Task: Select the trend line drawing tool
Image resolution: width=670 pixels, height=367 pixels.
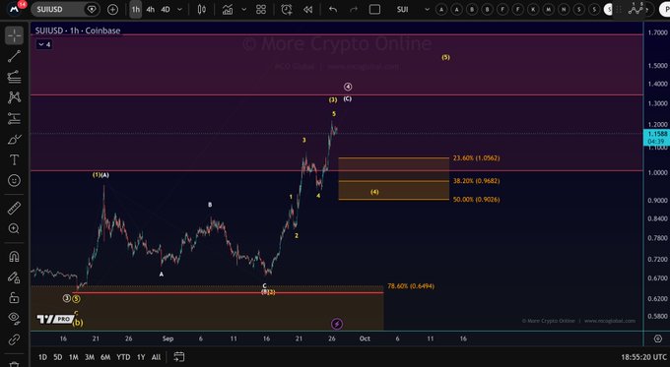Action: click(x=14, y=56)
